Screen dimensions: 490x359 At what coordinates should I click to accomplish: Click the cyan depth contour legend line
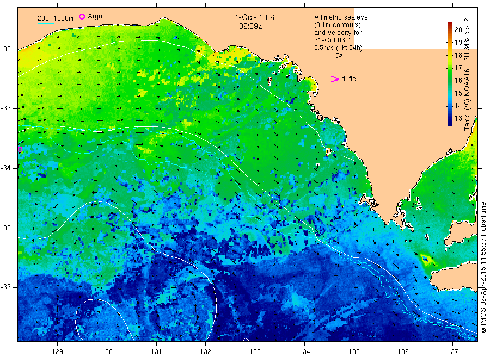46,23
